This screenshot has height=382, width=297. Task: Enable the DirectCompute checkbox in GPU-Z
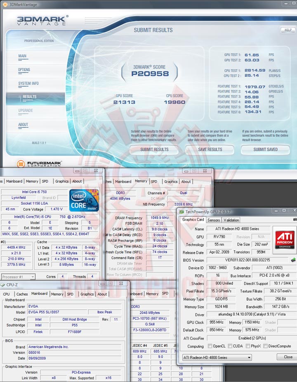coord(265,346)
